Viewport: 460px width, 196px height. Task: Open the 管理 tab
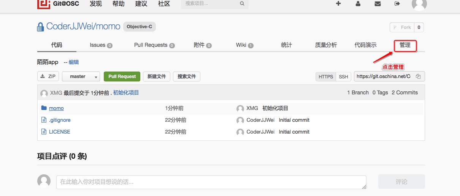pyautogui.click(x=405, y=46)
